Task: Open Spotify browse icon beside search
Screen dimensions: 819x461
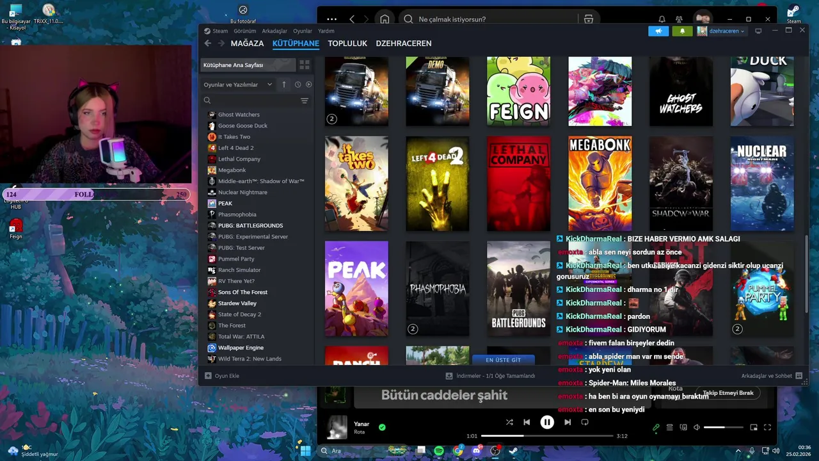Action: [589, 19]
